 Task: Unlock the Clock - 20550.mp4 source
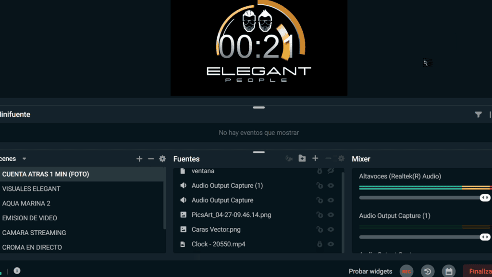click(320, 244)
